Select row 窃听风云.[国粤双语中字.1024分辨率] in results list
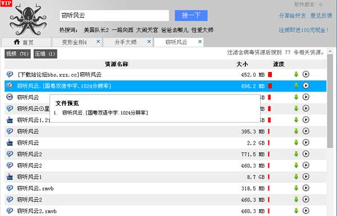Viewport: 337px width, 216px height. click(165, 86)
